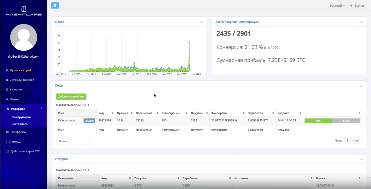
Task: Click the Дебетовая карта BTC card icon
Action: point(7,151)
